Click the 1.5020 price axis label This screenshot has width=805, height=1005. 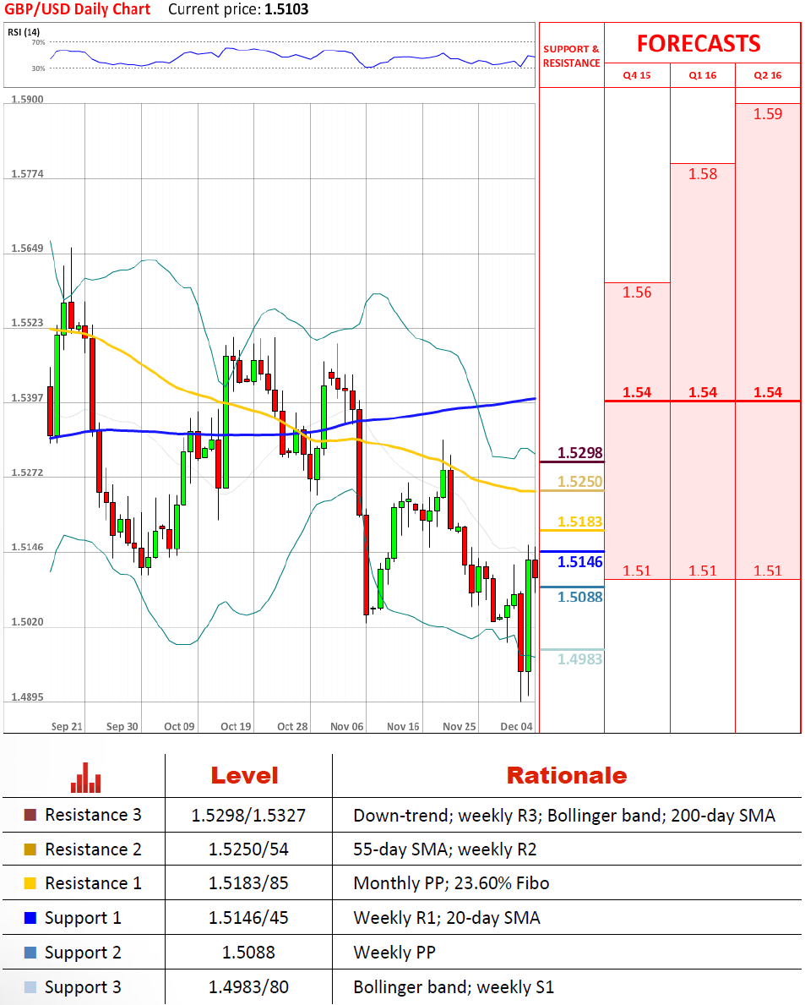click(x=28, y=622)
